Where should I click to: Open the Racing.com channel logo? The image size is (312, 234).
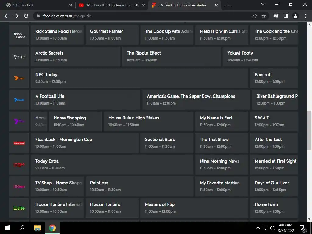tap(19, 143)
